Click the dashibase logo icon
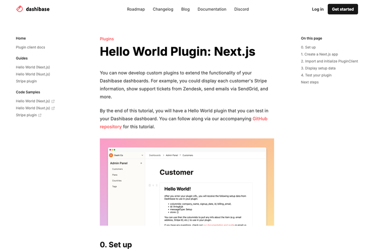 (20, 9)
